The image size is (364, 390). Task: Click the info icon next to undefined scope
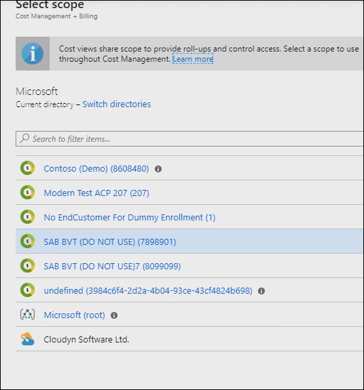[x=261, y=291]
